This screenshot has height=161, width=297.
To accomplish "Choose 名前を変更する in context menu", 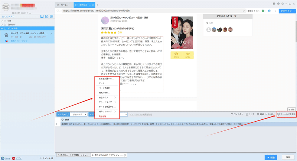I will pos(107,78).
